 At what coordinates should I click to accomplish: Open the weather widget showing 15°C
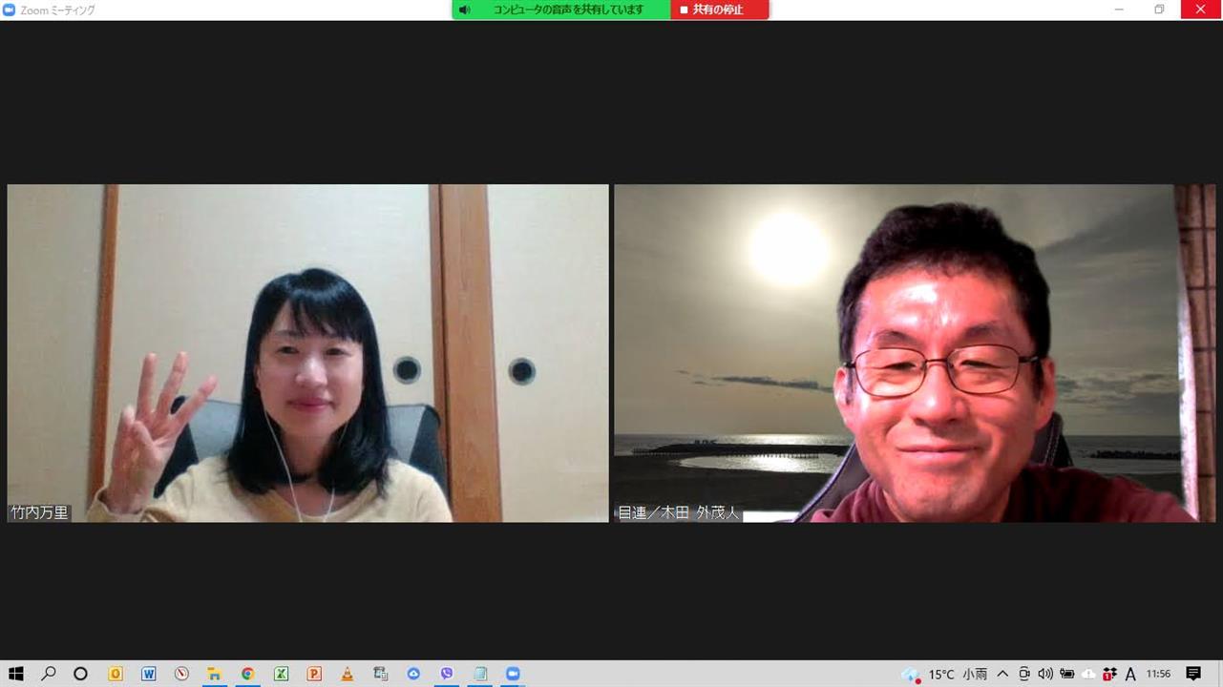pyautogui.click(x=945, y=674)
